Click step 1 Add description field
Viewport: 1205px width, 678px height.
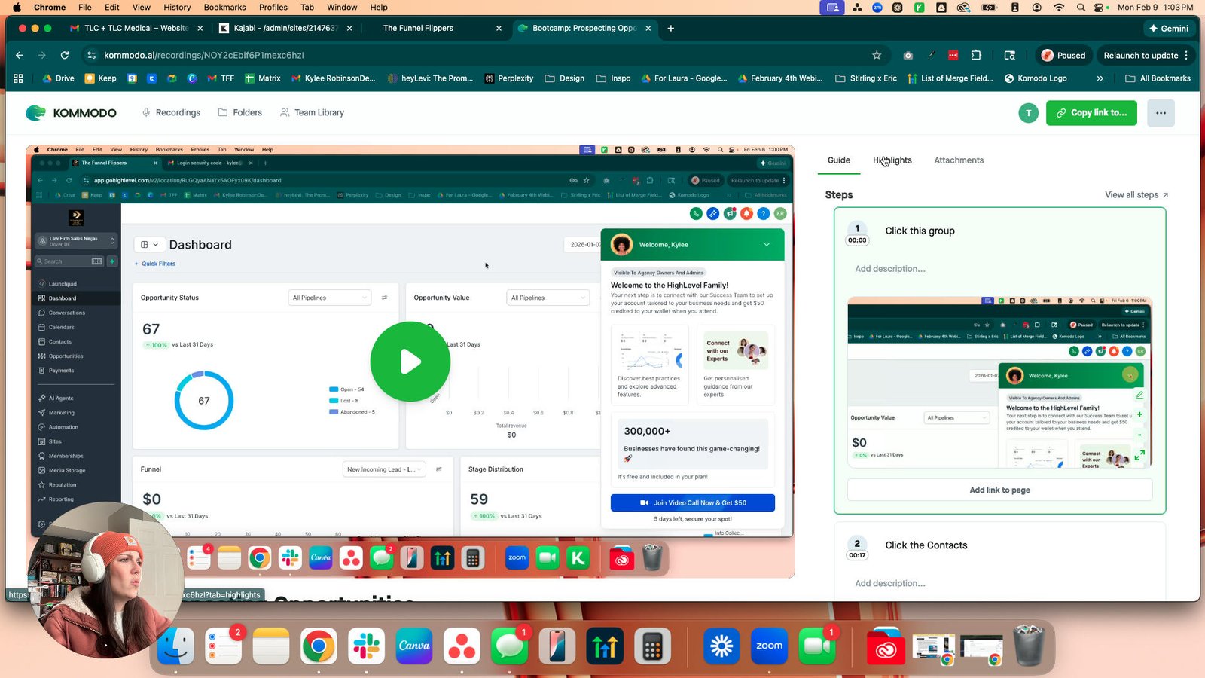click(x=890, y=269)
